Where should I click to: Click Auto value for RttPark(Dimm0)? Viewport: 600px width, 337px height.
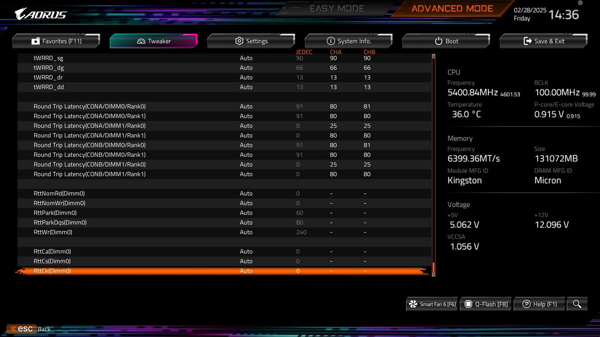click(246, 212)
